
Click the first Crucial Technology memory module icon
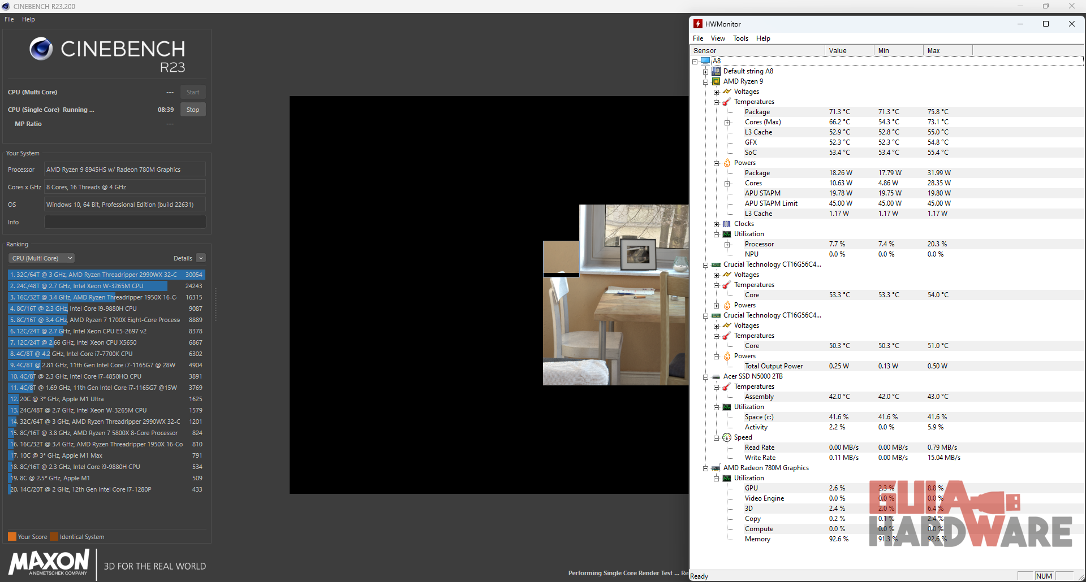tap(716, 264)
